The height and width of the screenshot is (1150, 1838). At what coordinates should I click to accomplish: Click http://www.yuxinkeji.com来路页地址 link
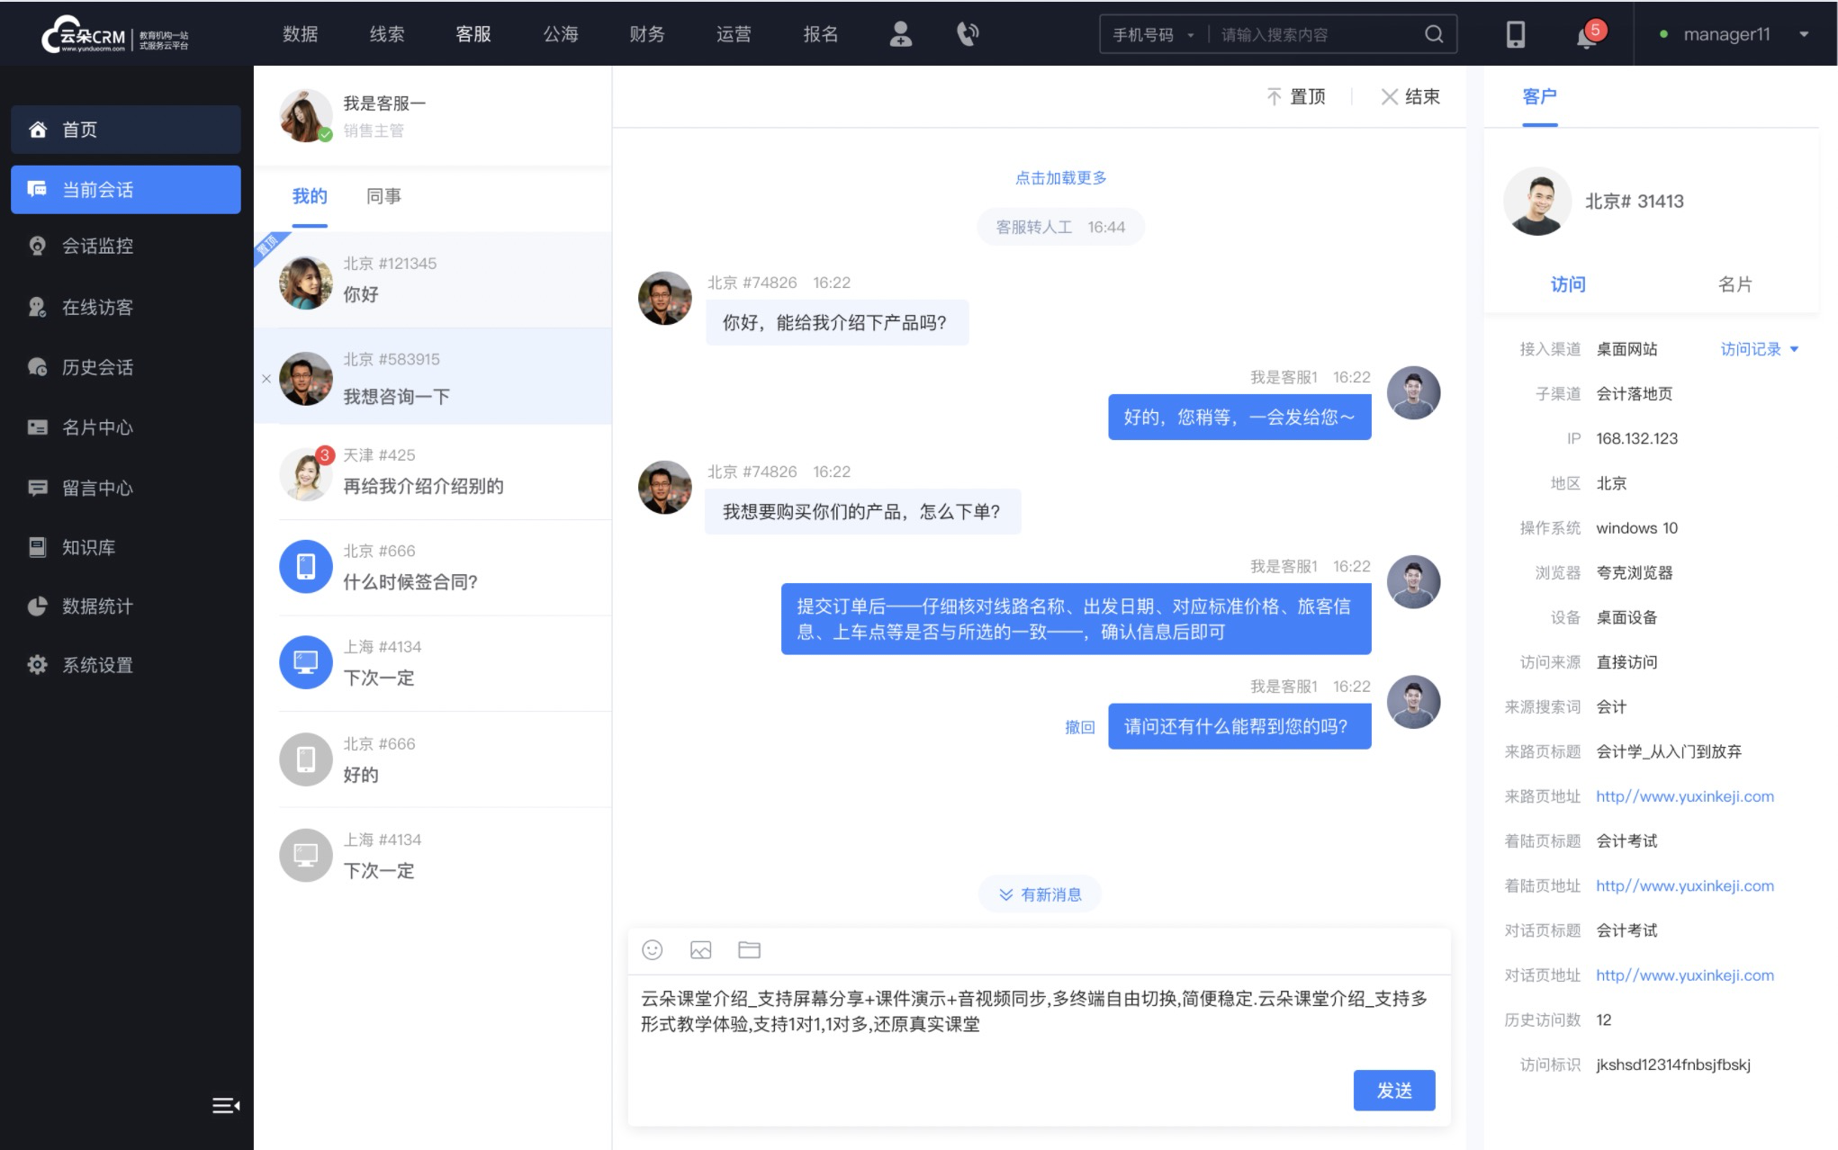pyautogui.click(x=1684, y=795)
